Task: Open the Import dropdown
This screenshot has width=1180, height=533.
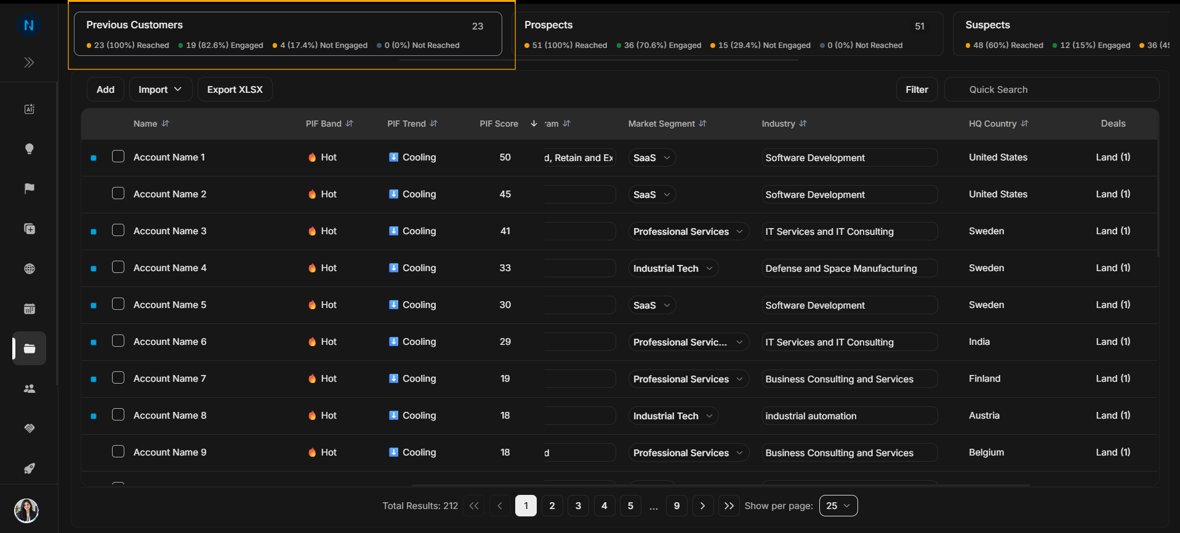Action: click(160, 90)
